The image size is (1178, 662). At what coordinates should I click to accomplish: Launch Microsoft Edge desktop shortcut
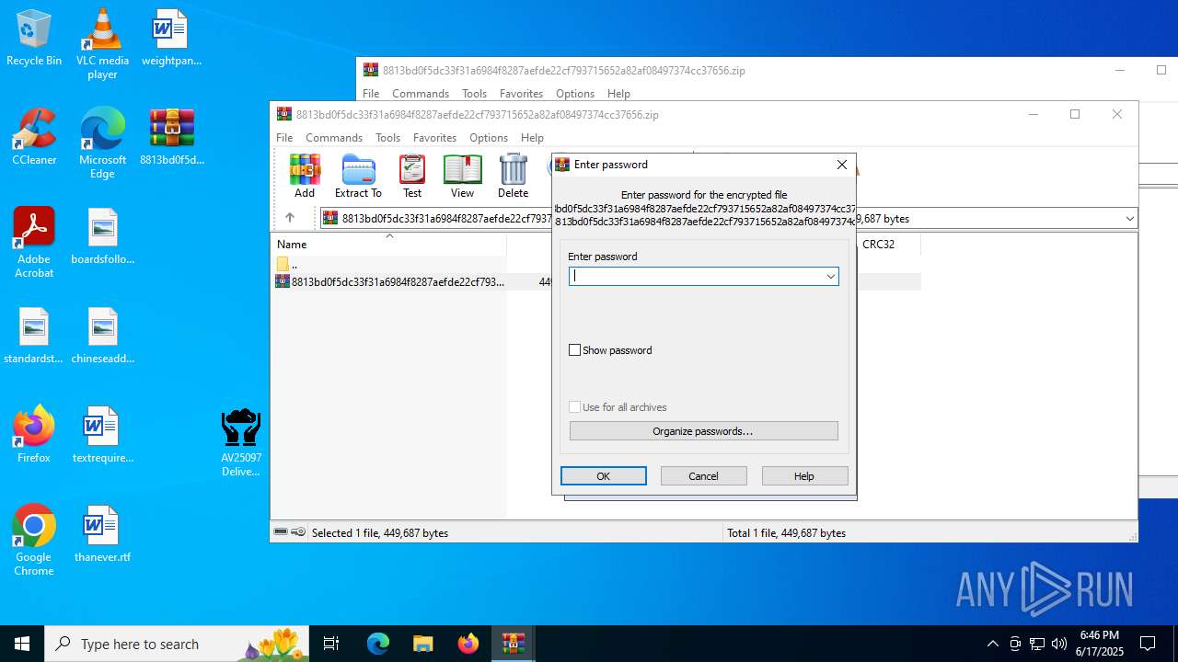click(102, 143)
